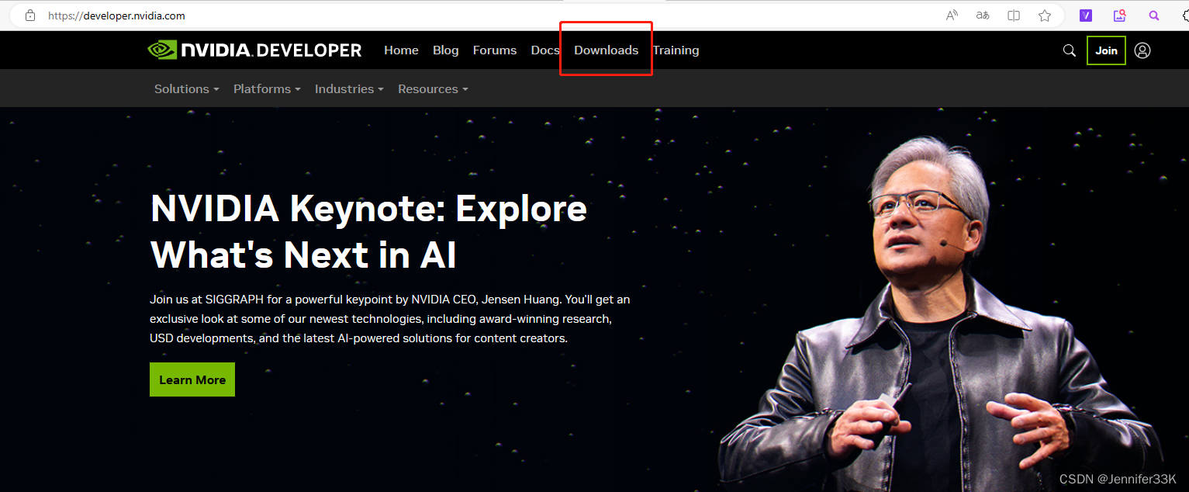
Task: Click the NVIDIA Developer logo
Action: click(x=254, y=50)
